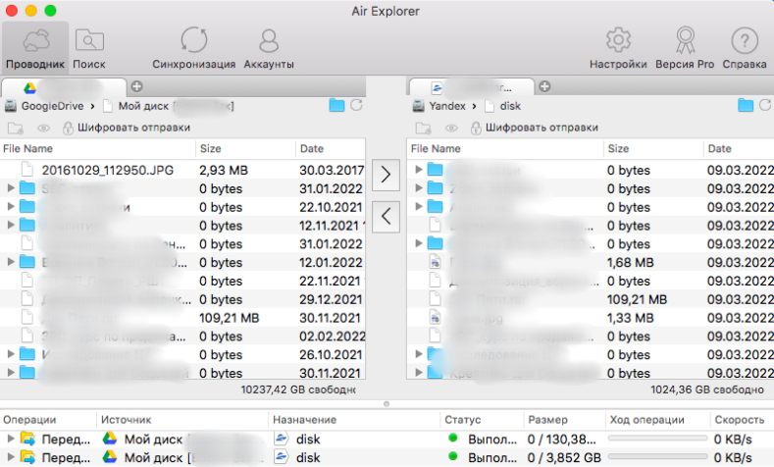Click the pane splitter handle dot
Screen dimensions: 774x467
coord(387,404)
